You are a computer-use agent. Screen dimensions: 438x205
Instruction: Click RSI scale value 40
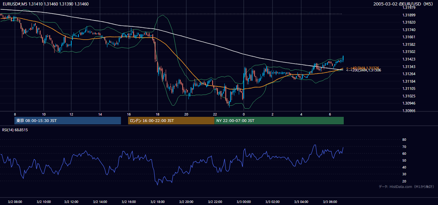point(404,167)
